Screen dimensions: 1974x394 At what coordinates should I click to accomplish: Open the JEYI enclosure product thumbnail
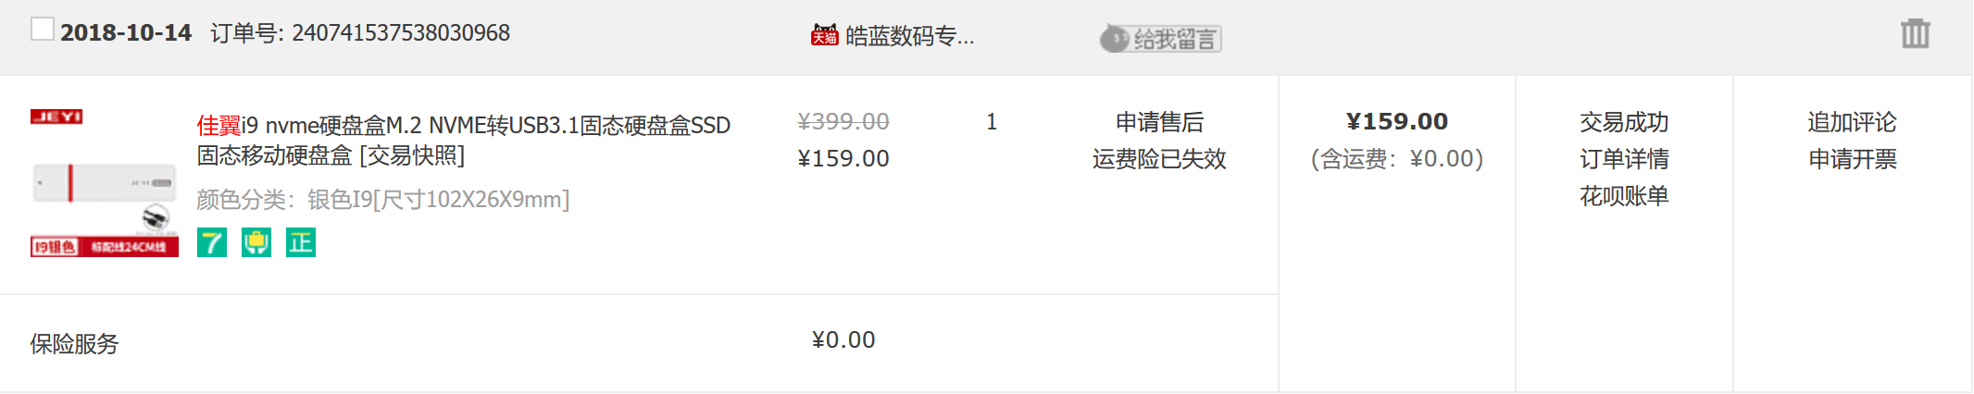pyautogui.click(x=105, y=183)
